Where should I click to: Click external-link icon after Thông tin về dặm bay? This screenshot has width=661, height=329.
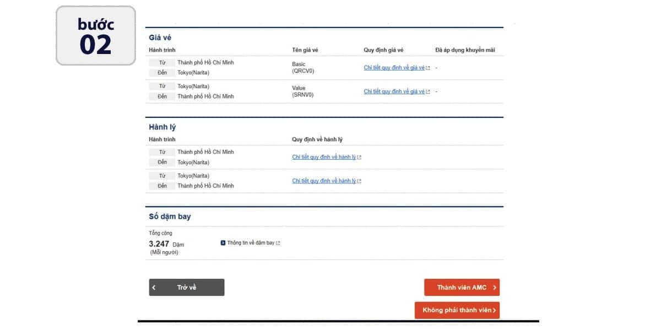coord(278,243)
